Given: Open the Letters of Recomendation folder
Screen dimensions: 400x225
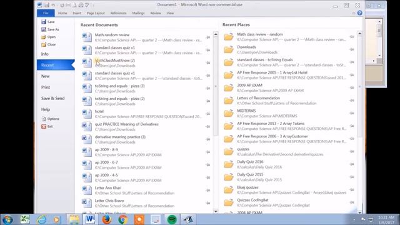Looking at the screenshot, I should point(289,101).
